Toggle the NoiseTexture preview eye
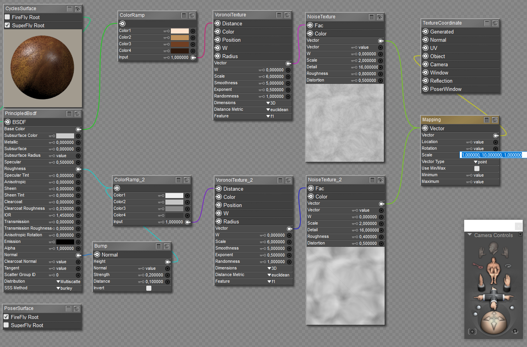The height and width of the screenshot is (347, 527). click(380, 17)
